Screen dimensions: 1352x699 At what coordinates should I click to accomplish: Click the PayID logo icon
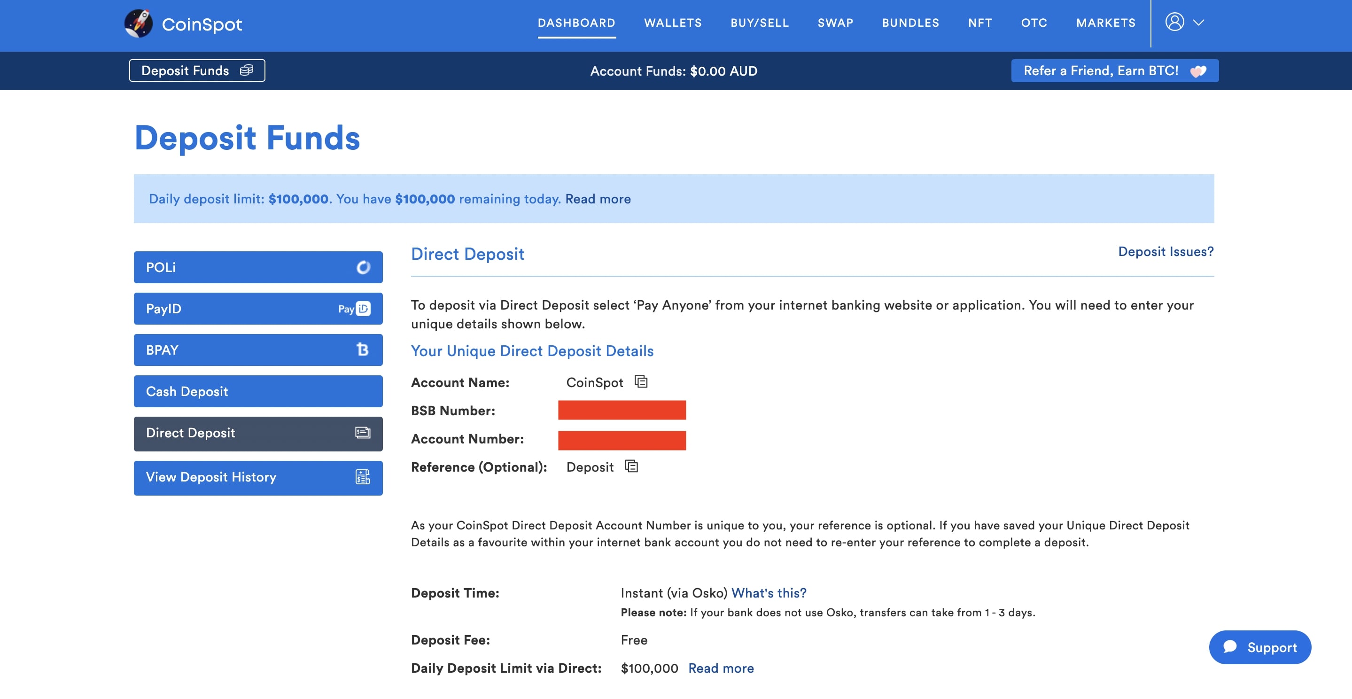(354, 309)
